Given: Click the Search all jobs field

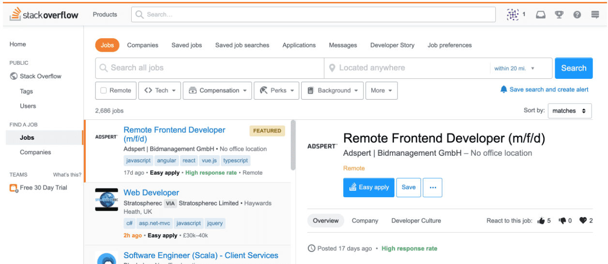Looking at the screenshot, I should [x=210, y=68].
